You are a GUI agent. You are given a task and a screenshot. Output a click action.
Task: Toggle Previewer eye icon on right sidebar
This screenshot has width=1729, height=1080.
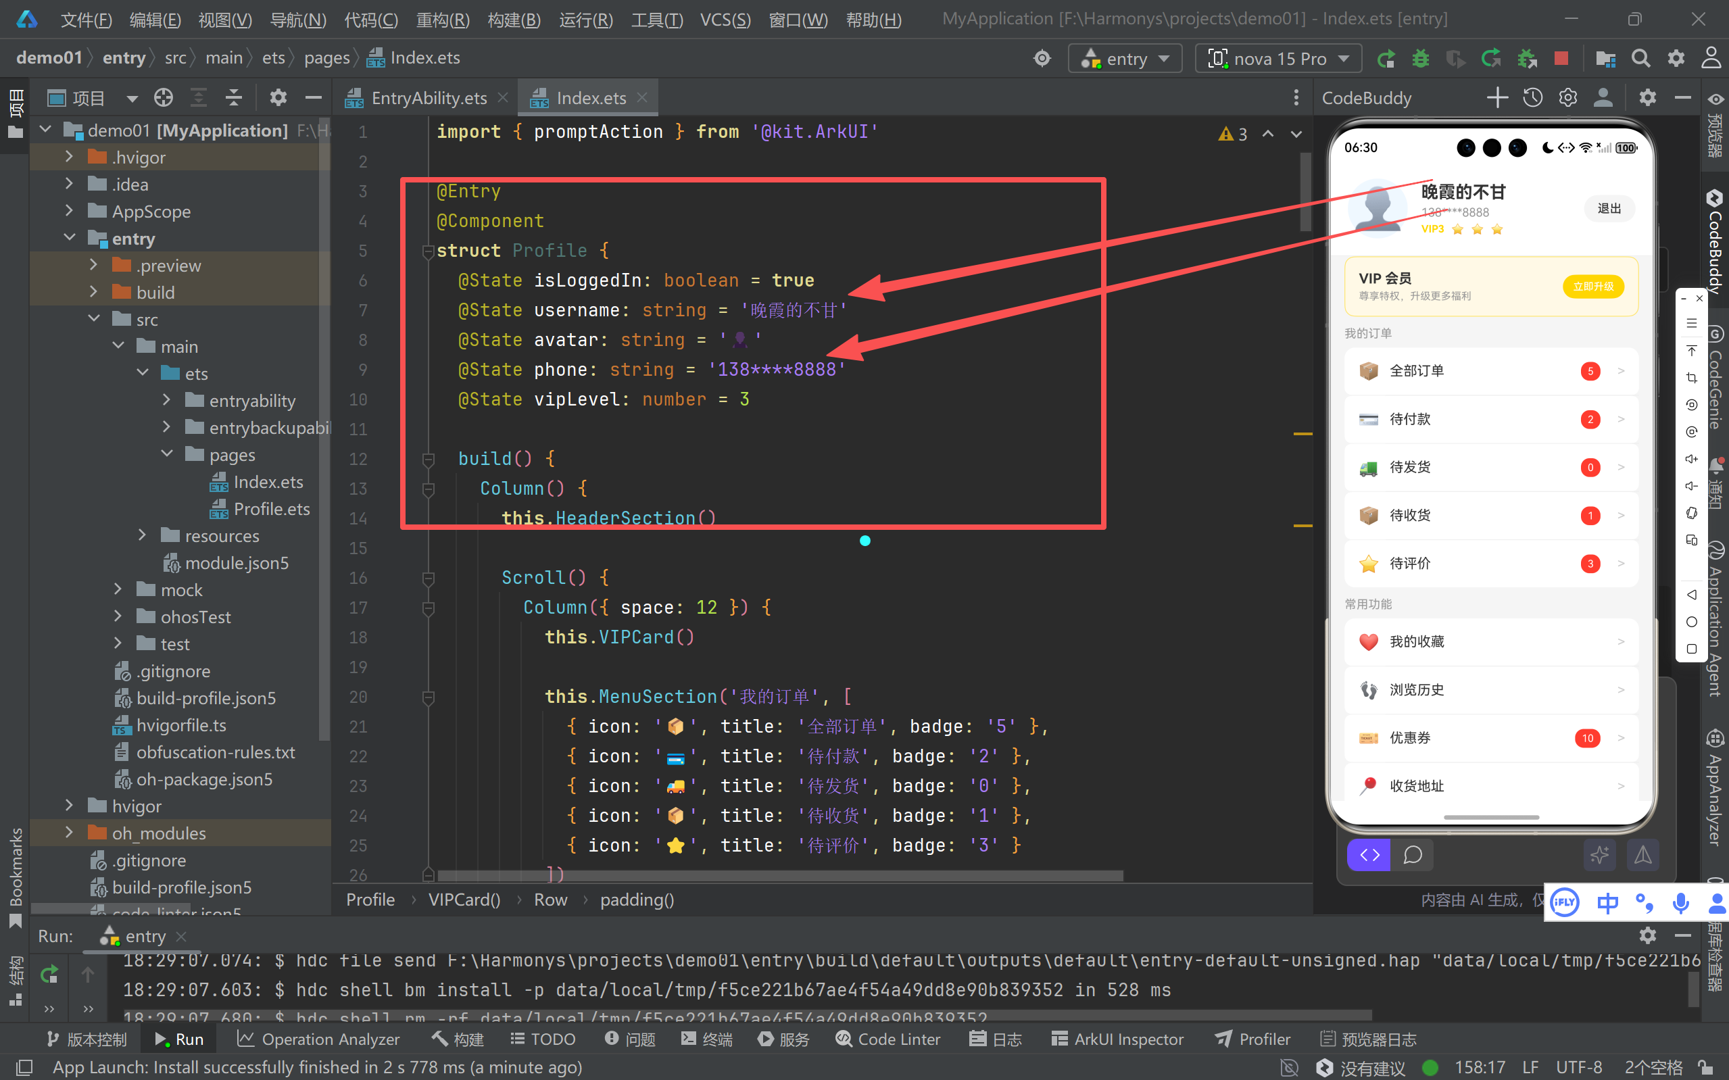click(x=1715, y=99)
